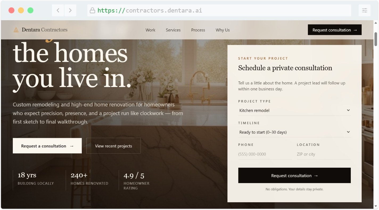
Task: Open the Timeline dropdown
Action: point(294,132)
